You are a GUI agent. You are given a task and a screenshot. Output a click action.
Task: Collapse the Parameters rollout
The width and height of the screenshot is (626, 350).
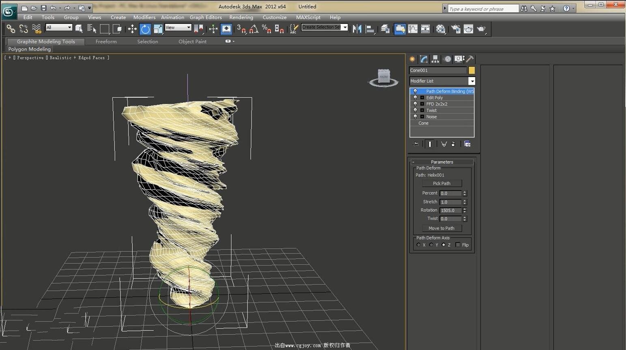point(442,162)
